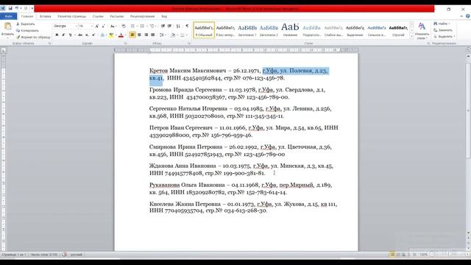471x265 pixels.
Task: Cut selection with Вырезать
Action: (25, 24)
